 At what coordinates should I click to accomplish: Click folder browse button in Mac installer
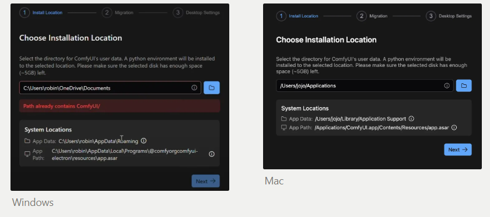click(464, 86)
